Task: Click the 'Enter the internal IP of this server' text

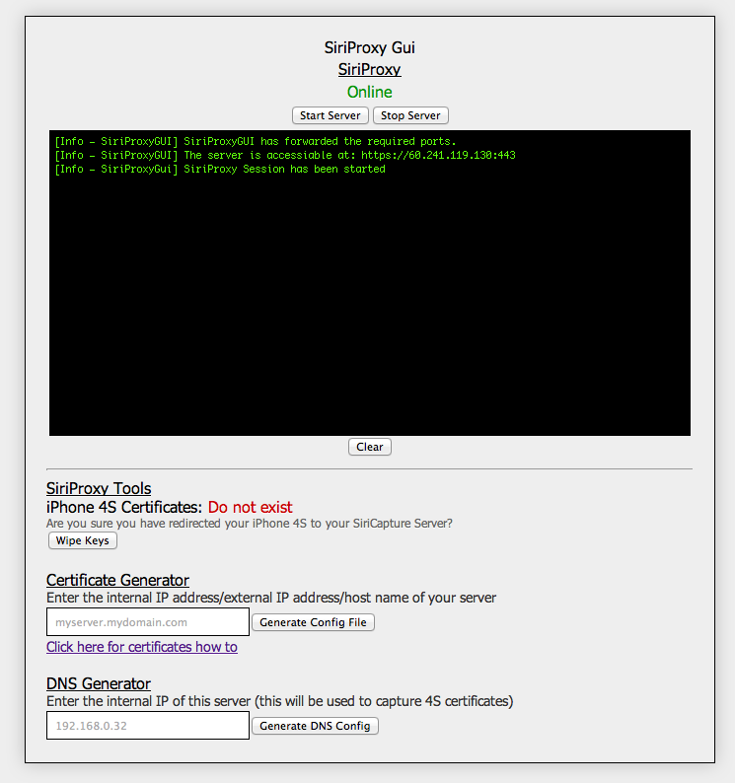Action: (x=280, y=701)
